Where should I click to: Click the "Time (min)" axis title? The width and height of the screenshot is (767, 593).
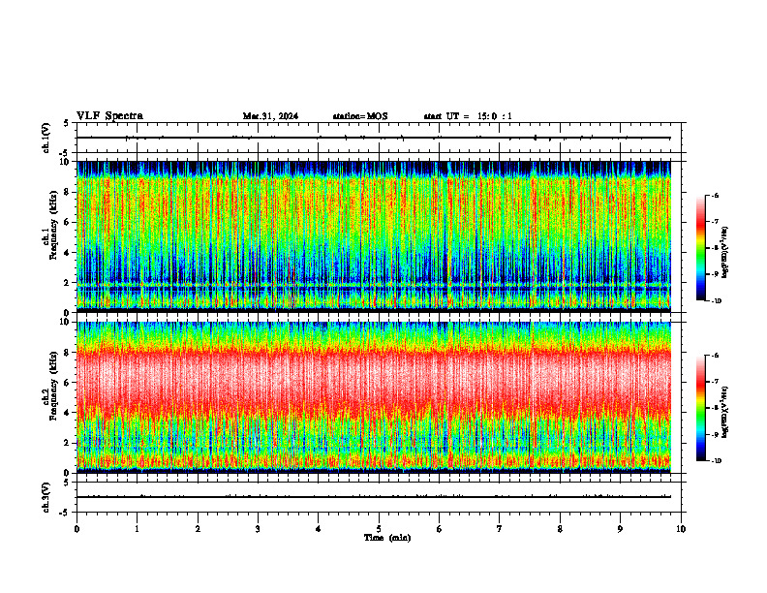[x=387, y=538]
